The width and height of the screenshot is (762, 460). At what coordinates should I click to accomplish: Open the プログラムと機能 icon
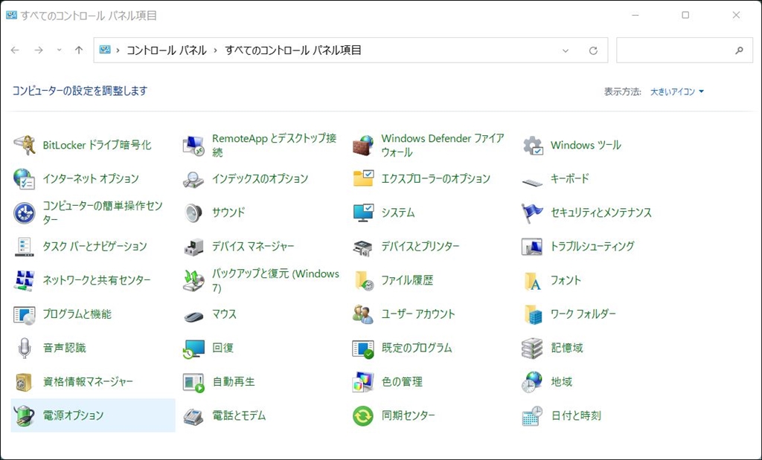click(24, 314)
